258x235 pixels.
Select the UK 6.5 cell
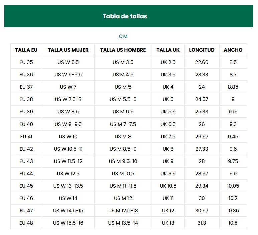coord(168,124)
